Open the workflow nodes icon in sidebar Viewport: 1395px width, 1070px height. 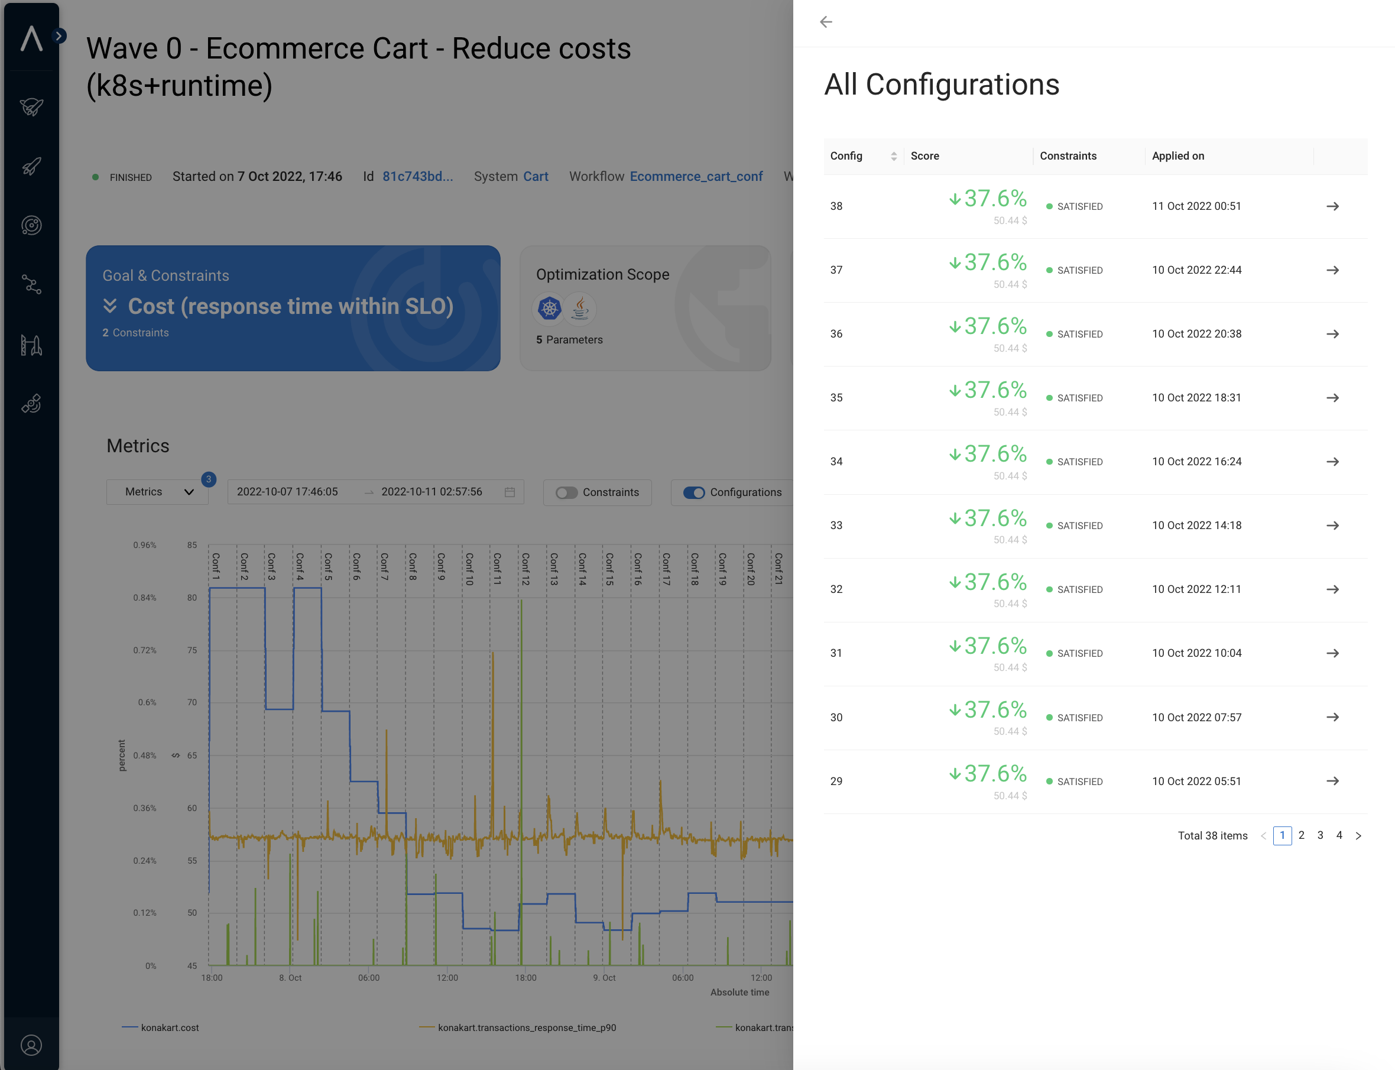click(31, 285)
